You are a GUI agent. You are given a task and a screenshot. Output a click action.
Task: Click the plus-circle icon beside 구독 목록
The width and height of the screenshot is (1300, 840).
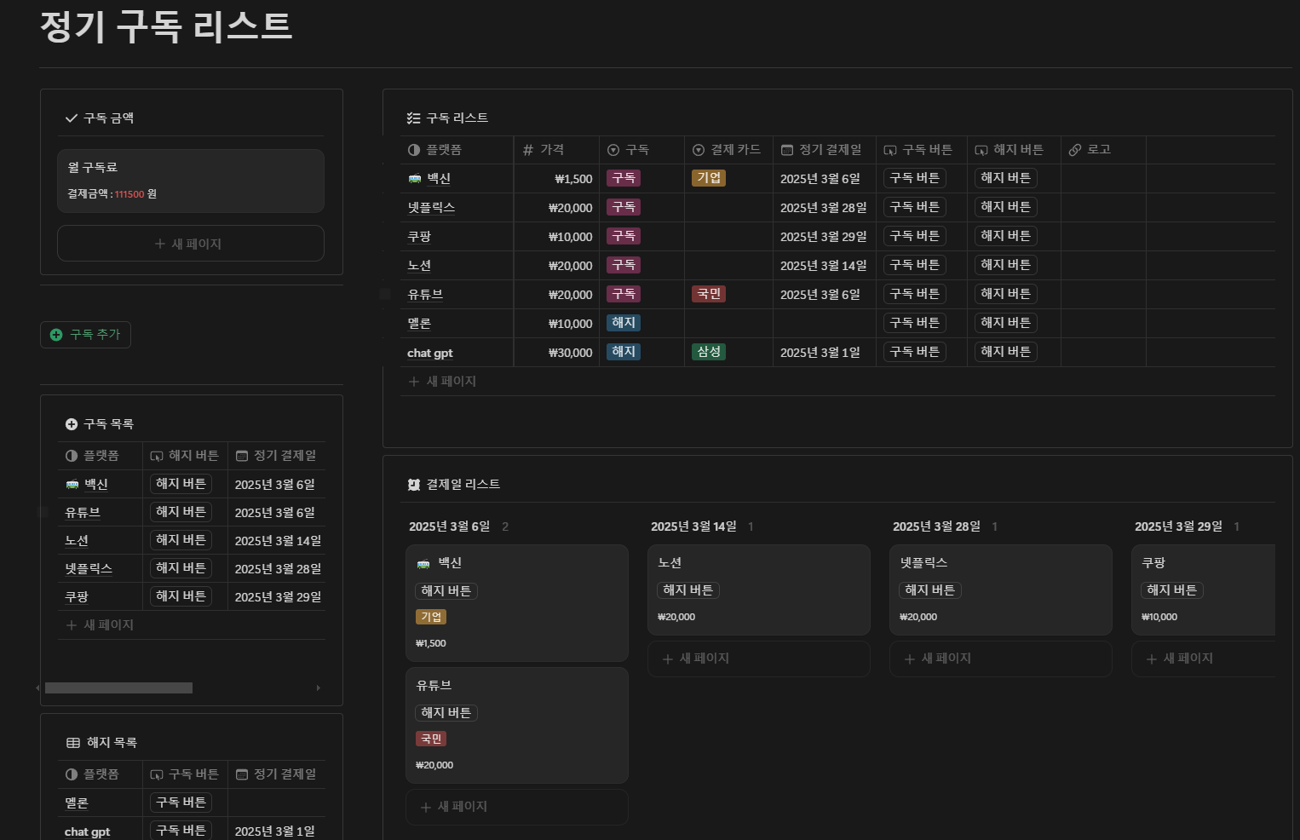point(72,424)
